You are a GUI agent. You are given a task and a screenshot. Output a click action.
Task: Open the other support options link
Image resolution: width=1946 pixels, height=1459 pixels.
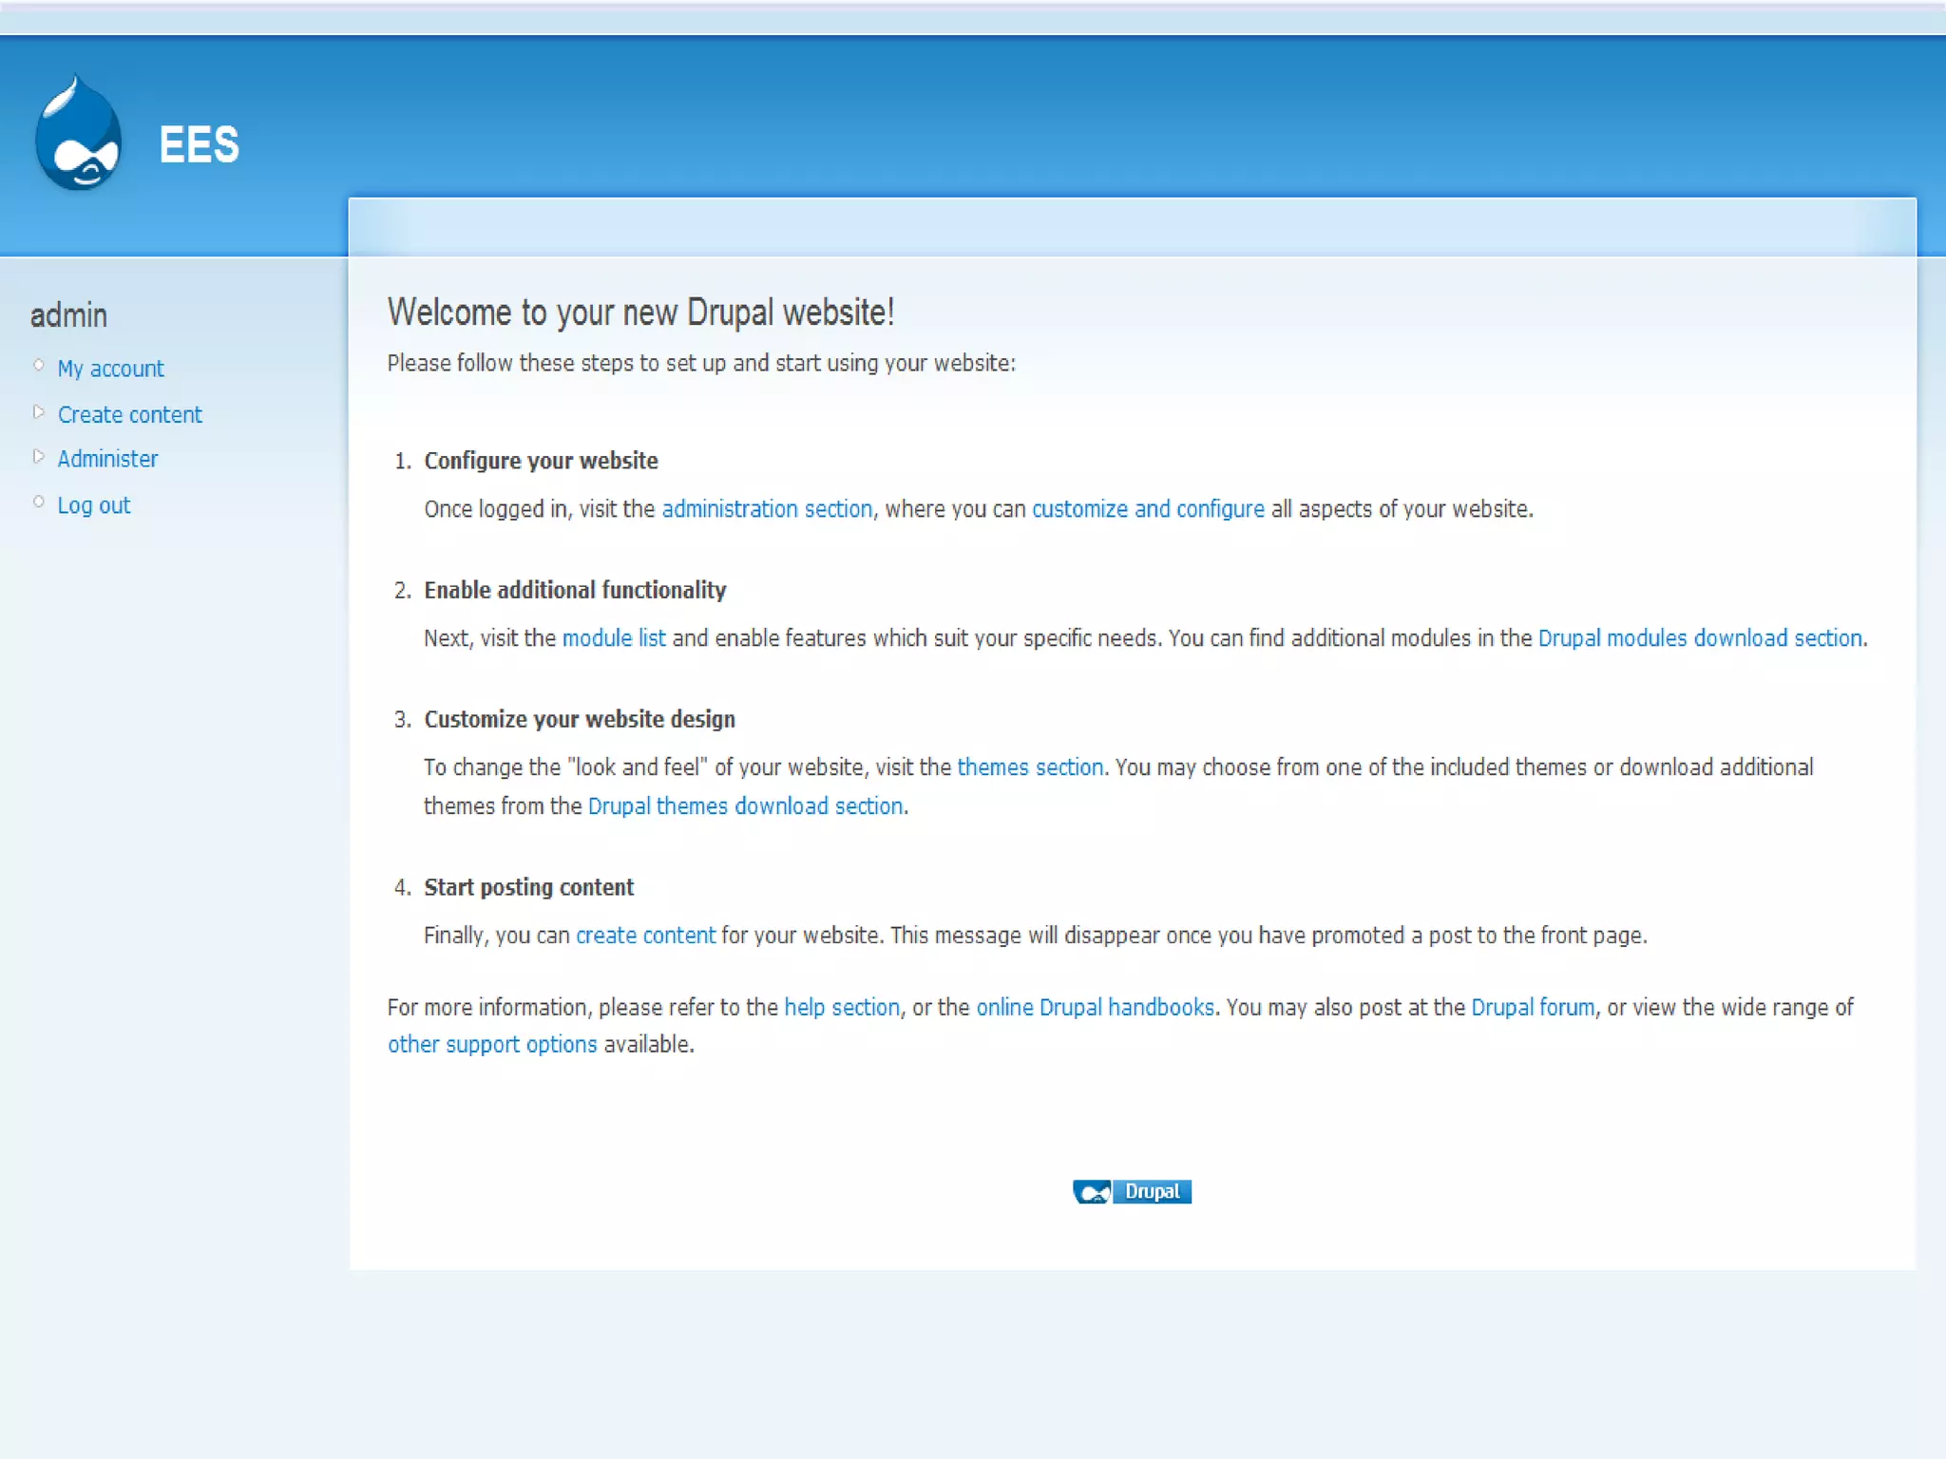[491, 1045]
